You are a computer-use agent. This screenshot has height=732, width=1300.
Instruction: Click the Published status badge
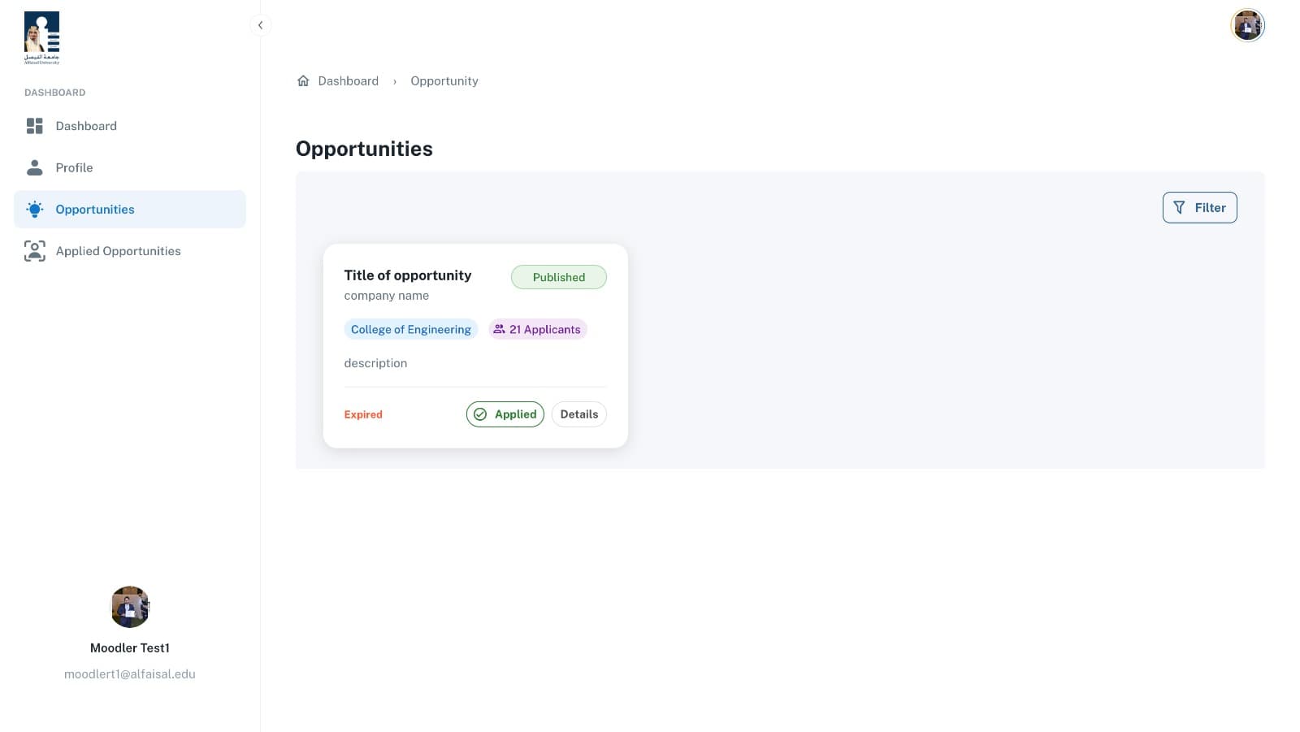(x=559, y=277)
